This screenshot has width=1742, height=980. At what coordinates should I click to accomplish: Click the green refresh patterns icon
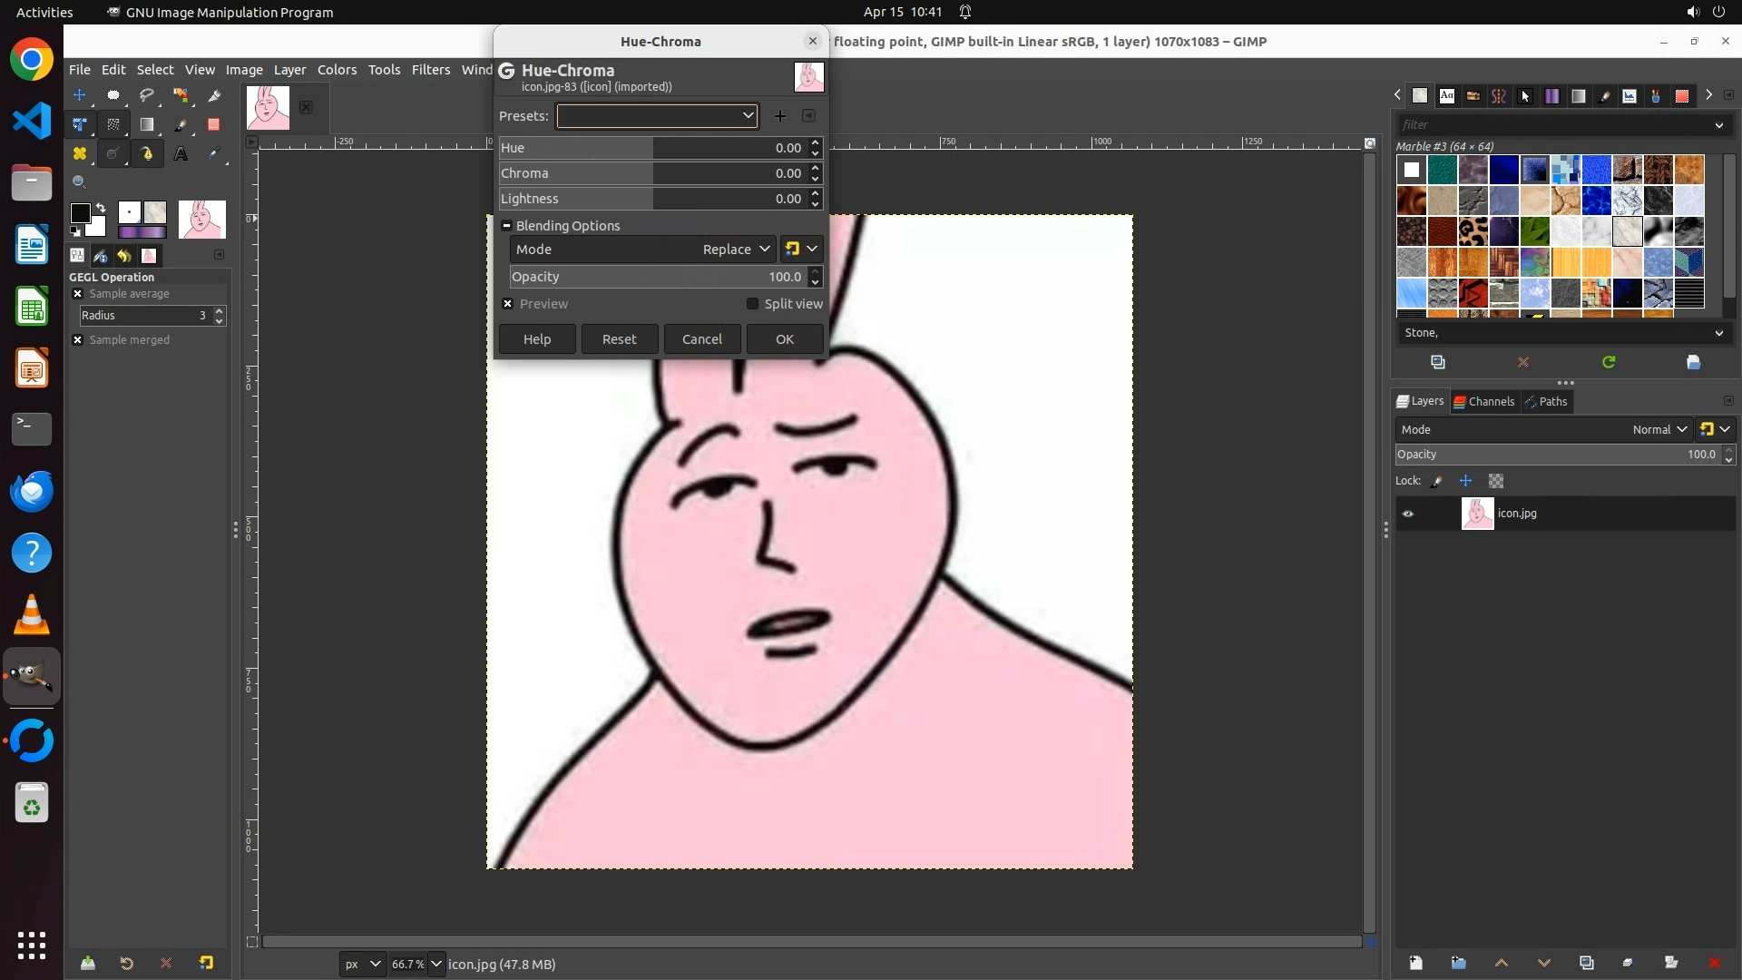(1609, 362)
